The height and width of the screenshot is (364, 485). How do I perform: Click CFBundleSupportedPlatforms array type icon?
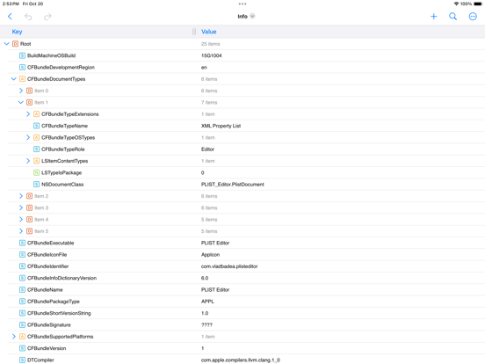(x=22, y=337)
